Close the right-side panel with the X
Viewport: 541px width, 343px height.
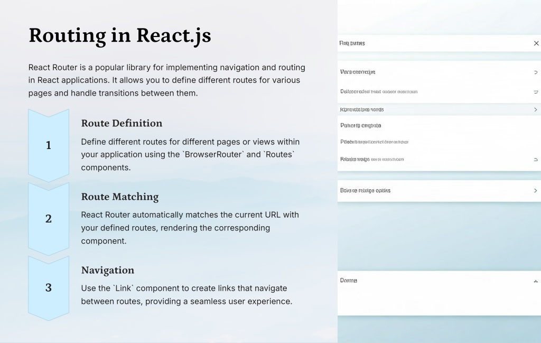pos(536,43)
